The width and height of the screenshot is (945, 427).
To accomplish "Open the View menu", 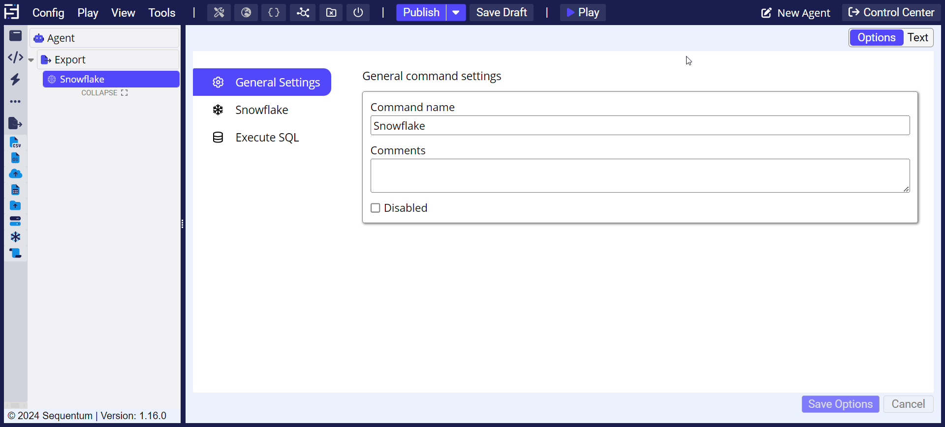I will click(123, 13).
